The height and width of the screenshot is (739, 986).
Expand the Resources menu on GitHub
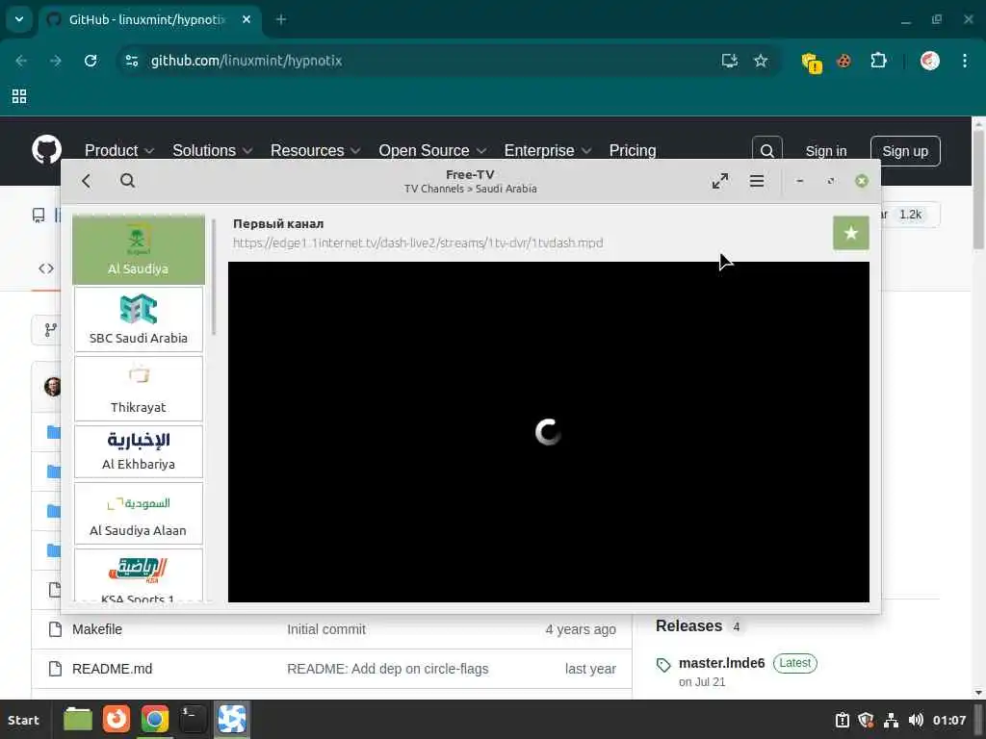tap(315, 151)
